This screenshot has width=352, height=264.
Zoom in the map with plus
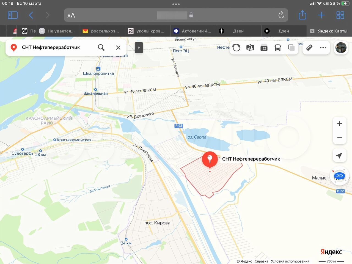[x=340, y=124]
